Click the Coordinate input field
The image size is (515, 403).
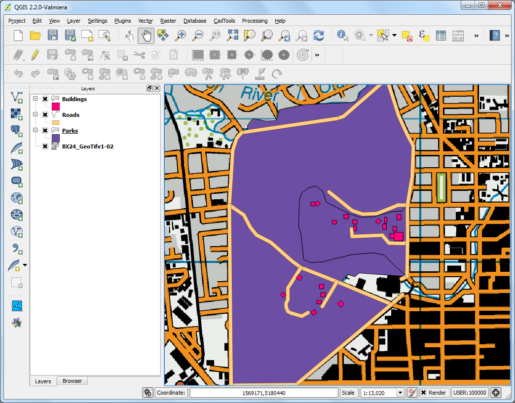click(x=263, y=393)
